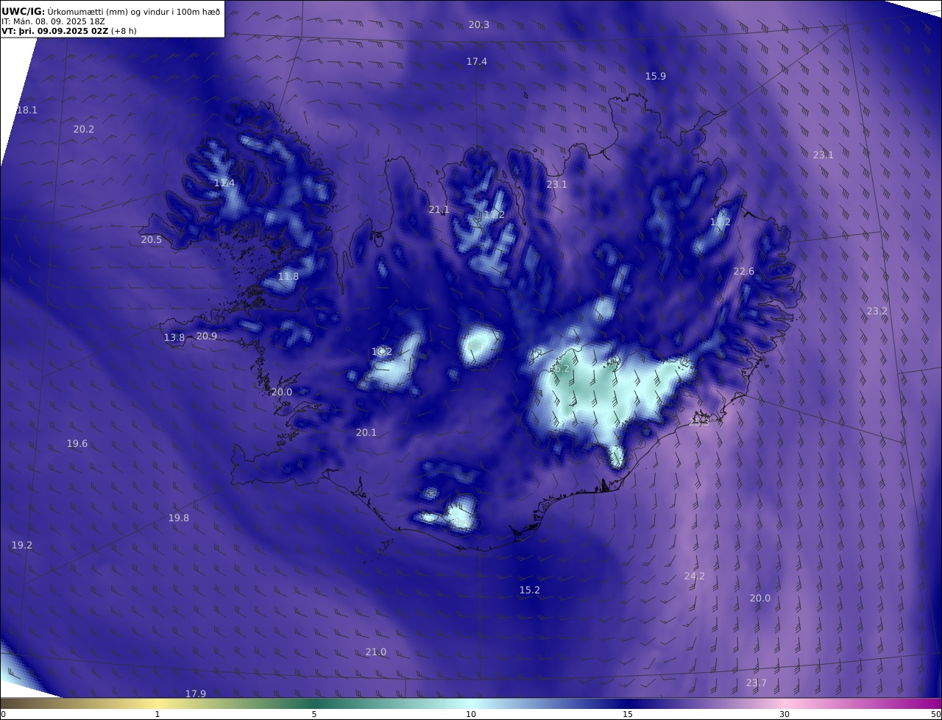Click the map value label 19.6

pos(77,443)
